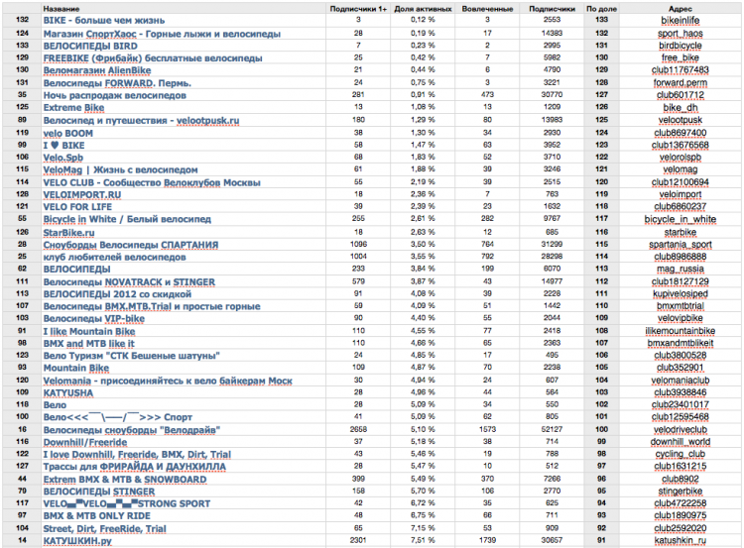This screenshot has height=548, width=744.
Task: Open Велосипеды NOVATRACK и STINGER link
Action: [129, 282]
